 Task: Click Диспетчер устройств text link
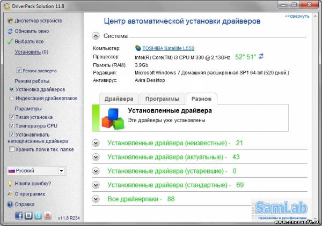pyautogui.click(x=38, y=21)
